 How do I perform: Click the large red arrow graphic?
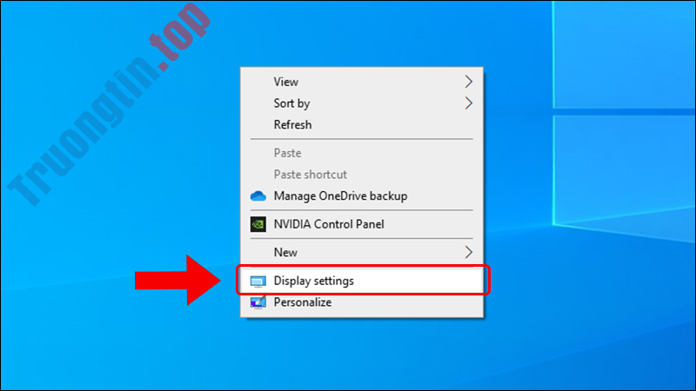point(177,280)
